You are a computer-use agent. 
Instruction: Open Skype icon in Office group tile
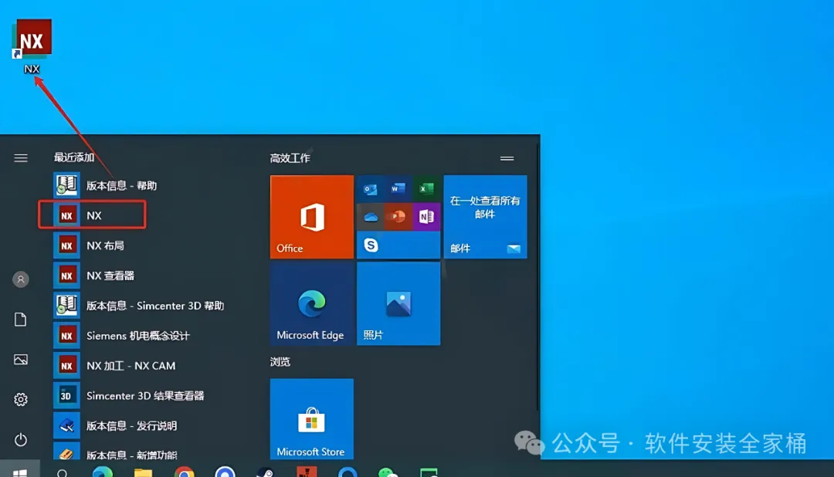(x=371, y=245)
